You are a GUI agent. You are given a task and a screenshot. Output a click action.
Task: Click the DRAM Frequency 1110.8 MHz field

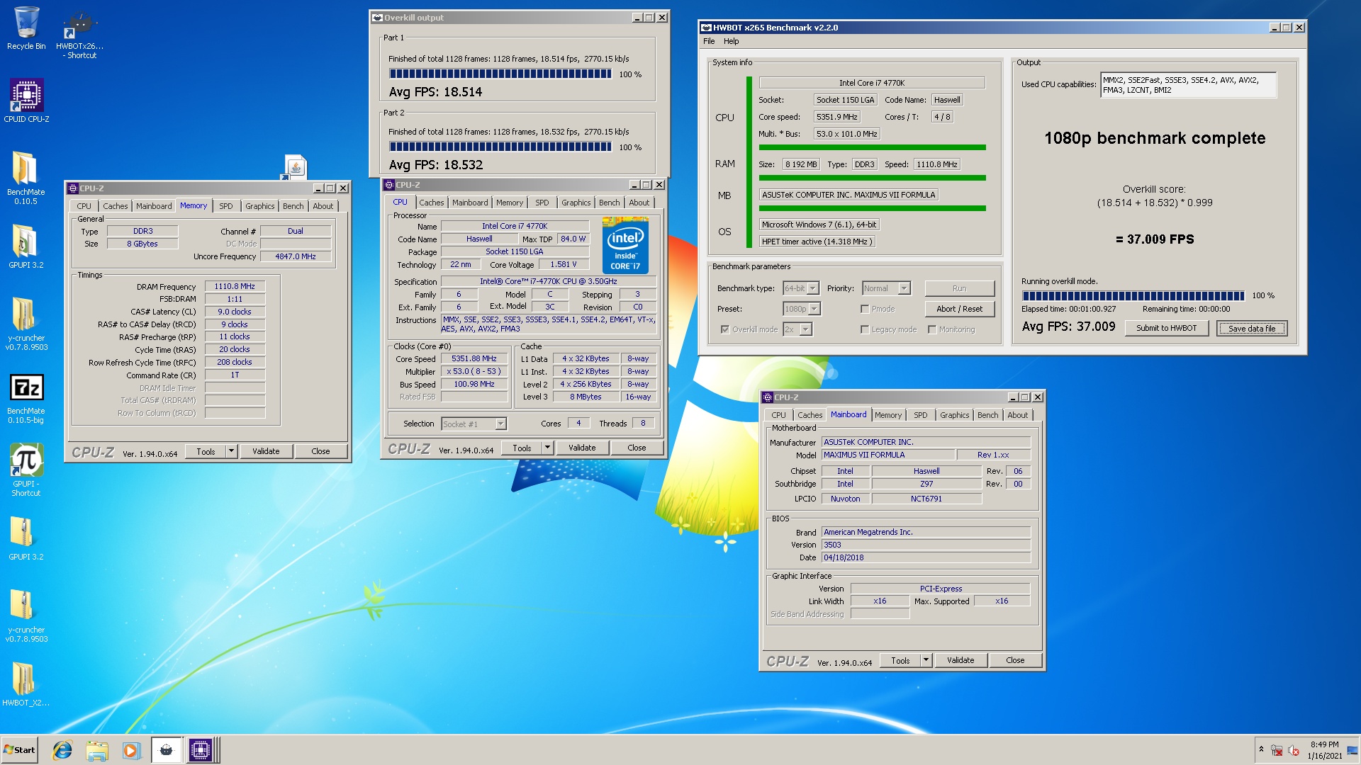[235, 286]
